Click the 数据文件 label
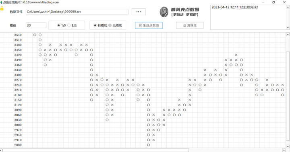This screenshot has height=152, width=290. pos(16,12)
